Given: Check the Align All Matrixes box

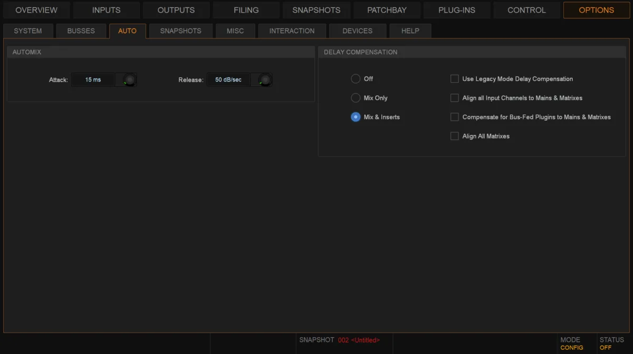Looking at the screenshot, I should pyautogui.click(x=454, y=136).
